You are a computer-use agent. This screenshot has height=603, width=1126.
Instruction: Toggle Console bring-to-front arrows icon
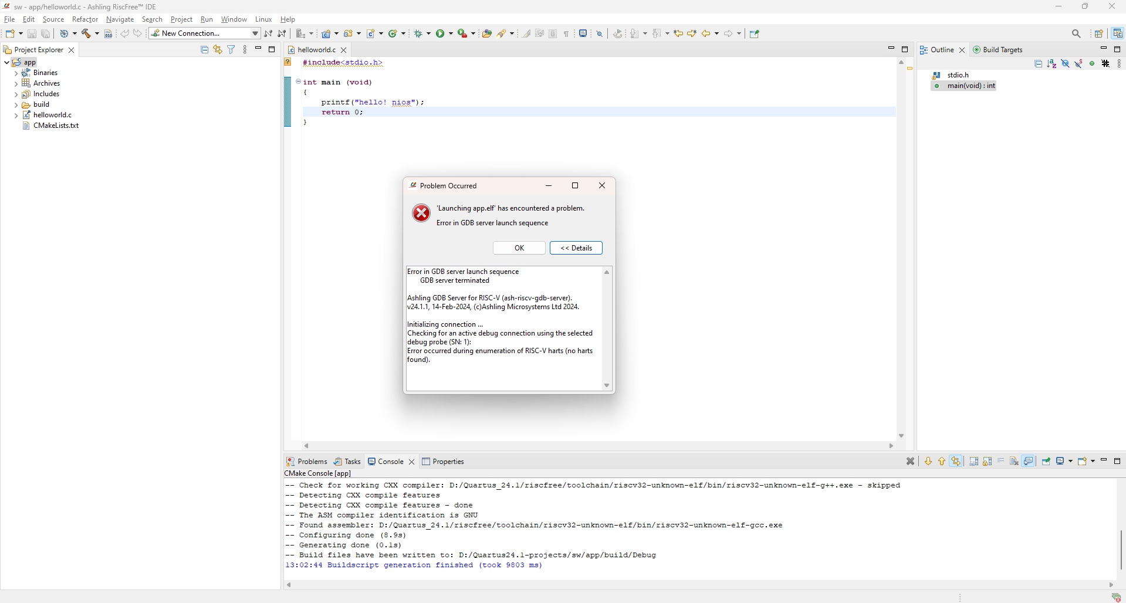(x=956, y=461)
